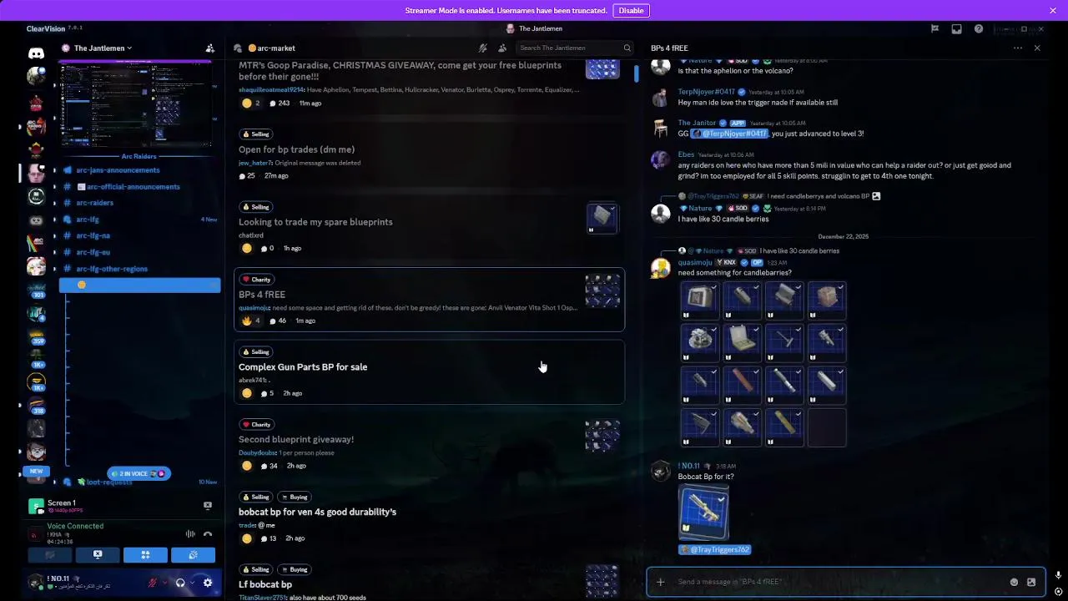The image size is (1068, 601).
Task: Click quasimoju username in thread
Action: 695,262
